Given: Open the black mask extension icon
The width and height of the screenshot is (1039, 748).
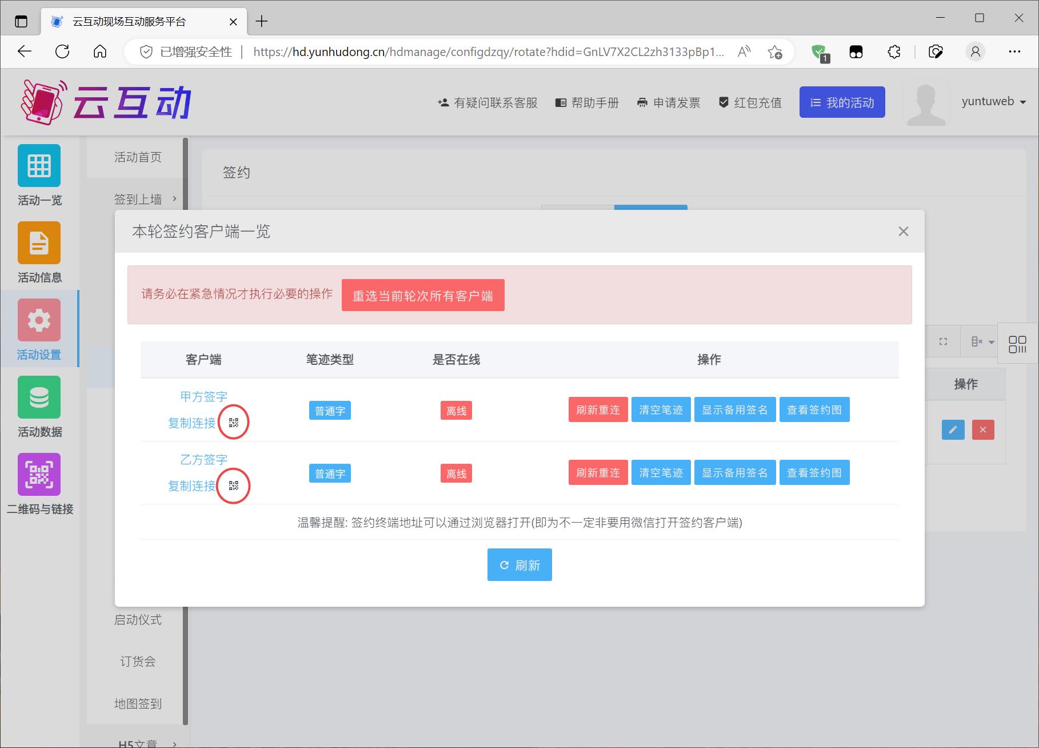Looking at the screenshot, I should [x=856, y=52].
